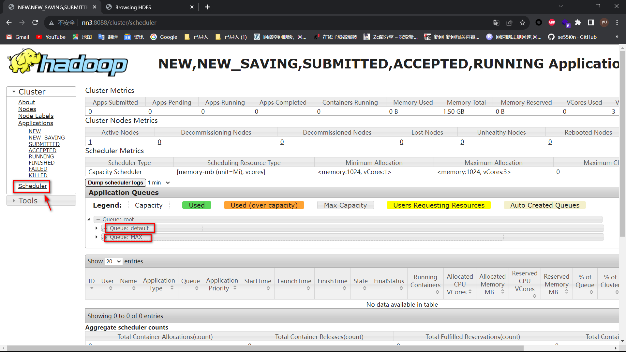Click the Dump scheduler logs button
The image size is (626, 352).
(x=115, y=183)
